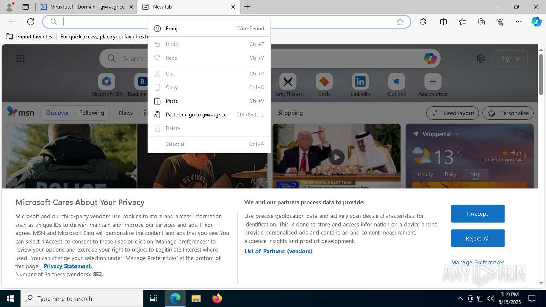This screenshot has height=307, width=546.
Task: Select Paste in the context menu
Action: click(x=209, y=101)
